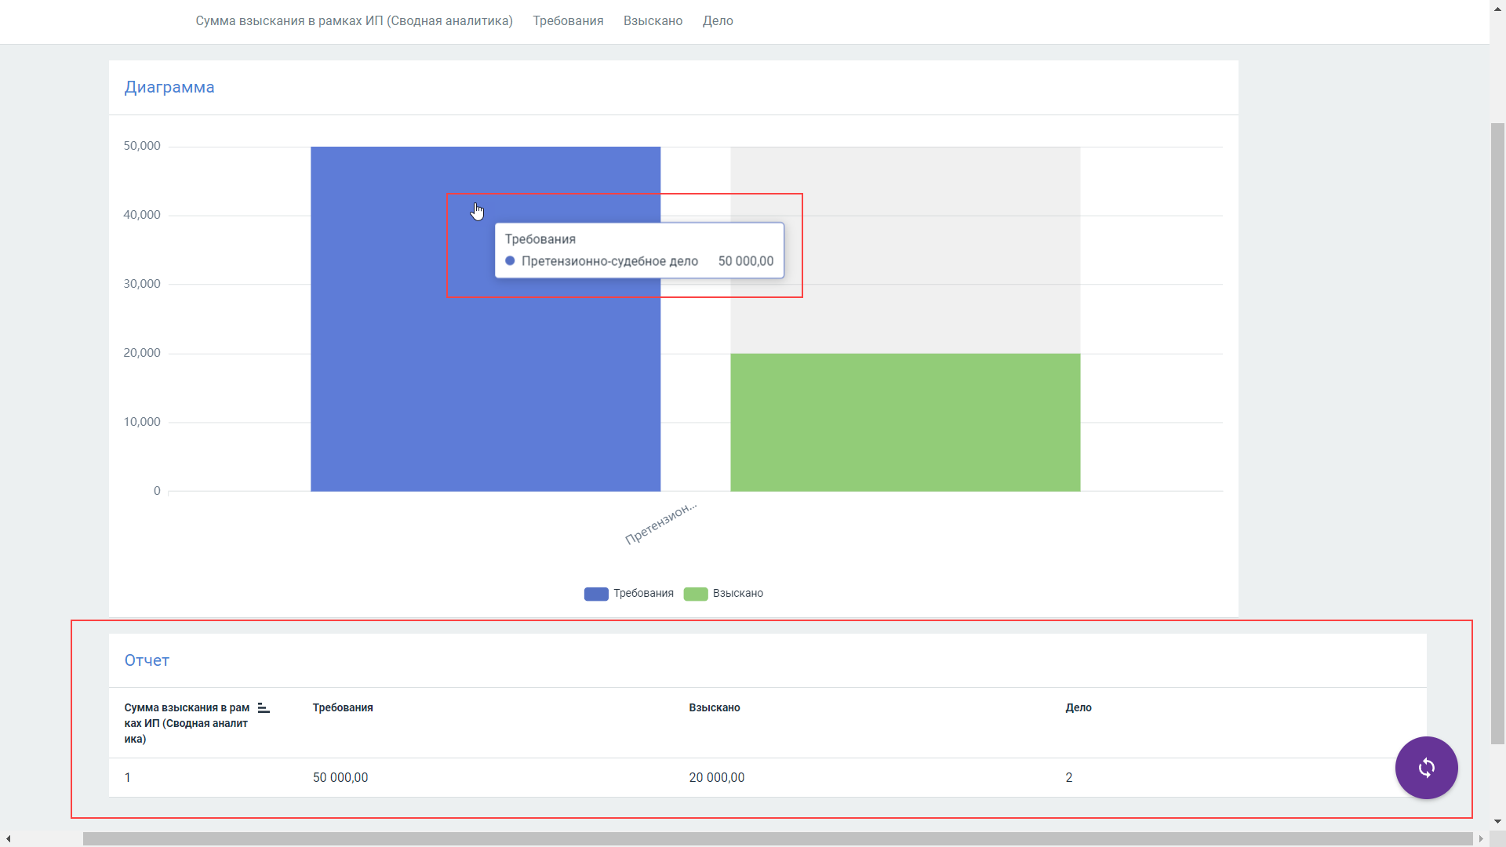The image size is (1506, 847).
Task: Click the Диаграмма section heading
Action: point(169,87)
